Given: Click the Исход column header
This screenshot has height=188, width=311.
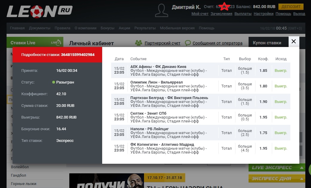Looking at the screenshot, I should click(281, 59).
